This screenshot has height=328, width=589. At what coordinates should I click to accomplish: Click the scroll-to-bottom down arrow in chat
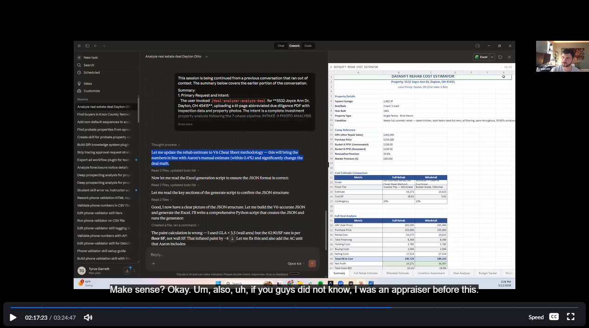pyautogui.click(x=232, y=239)
